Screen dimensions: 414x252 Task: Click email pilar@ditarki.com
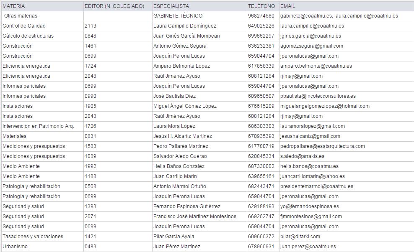point(300,237)
